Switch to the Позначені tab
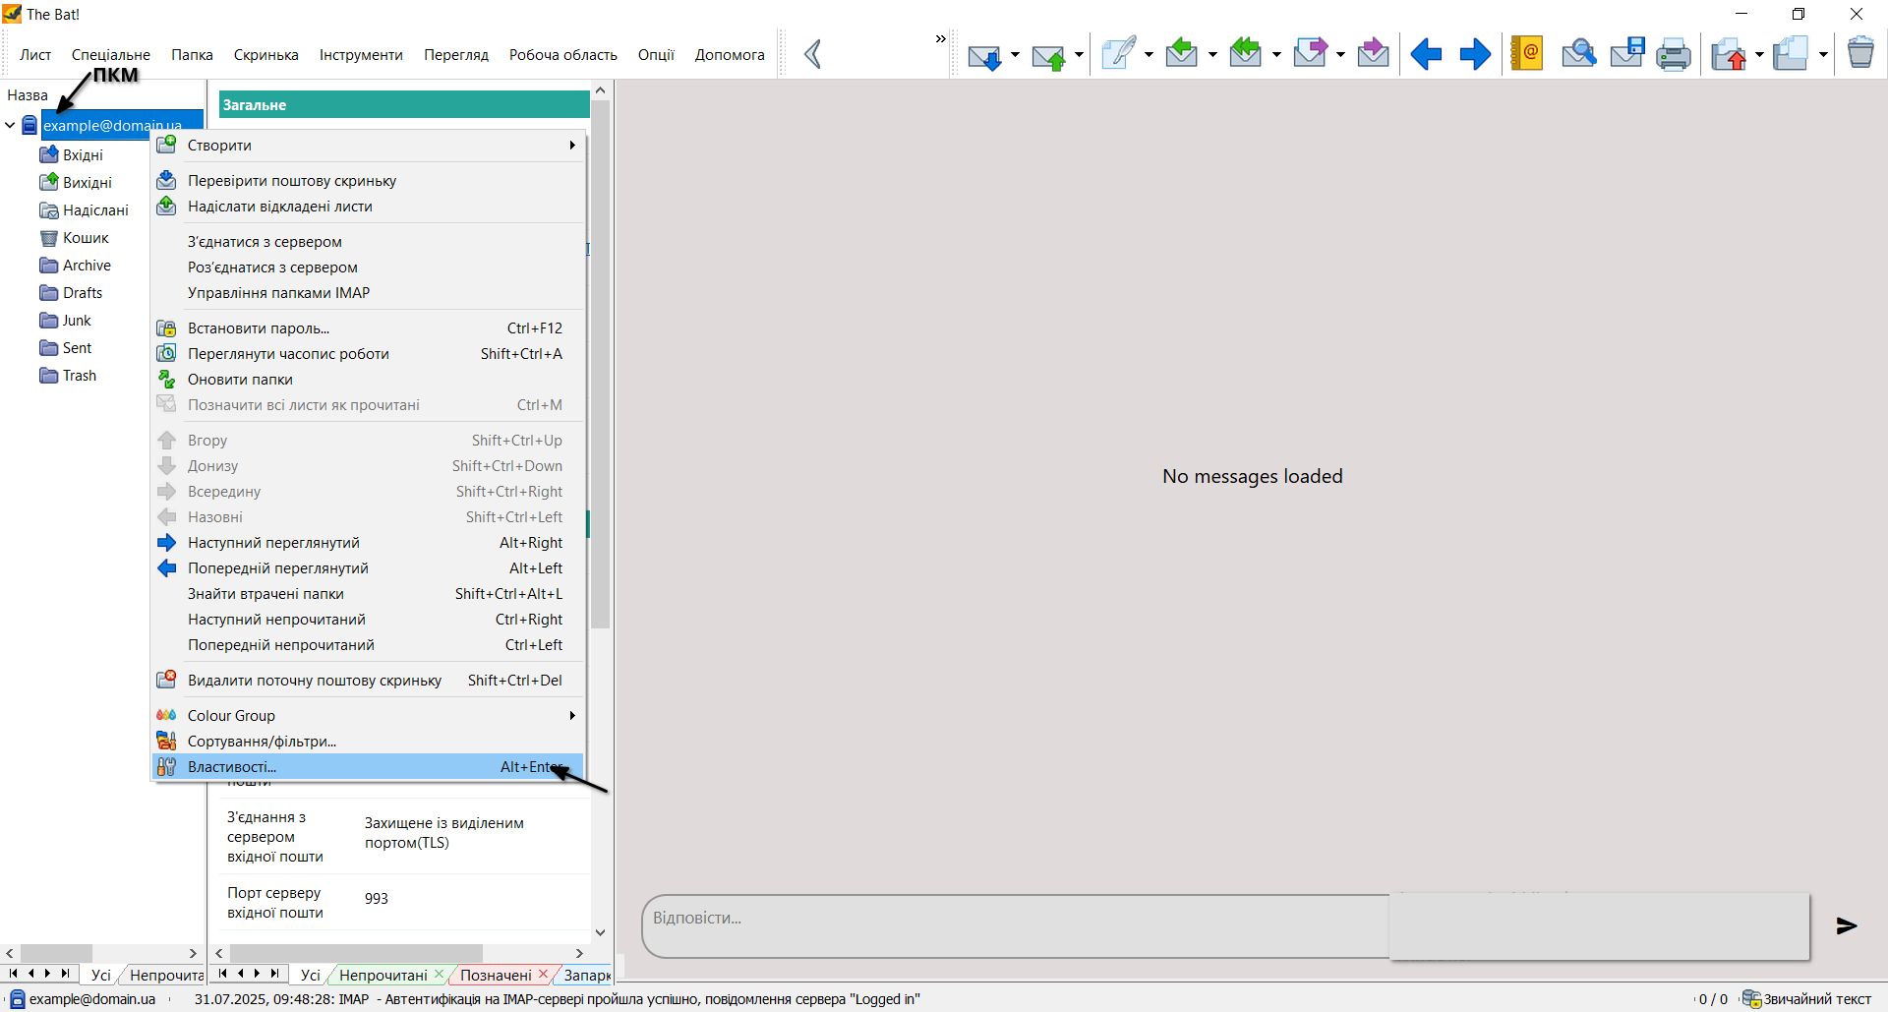The height and width of the screenshot is (1012, 1888). click(x=495, y=975)
